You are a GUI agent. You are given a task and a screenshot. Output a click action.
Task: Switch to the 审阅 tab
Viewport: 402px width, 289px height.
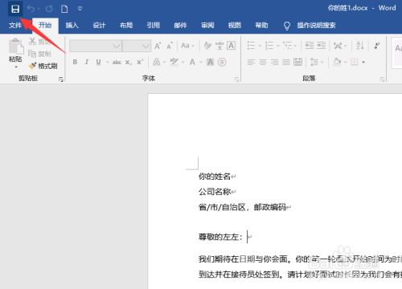click(x=207, y=25)
